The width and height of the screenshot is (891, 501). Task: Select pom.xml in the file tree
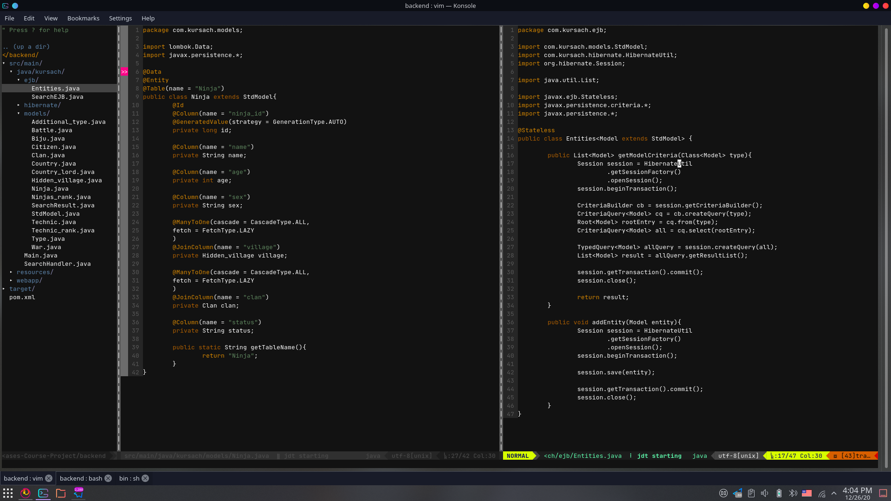coord(22,297)
